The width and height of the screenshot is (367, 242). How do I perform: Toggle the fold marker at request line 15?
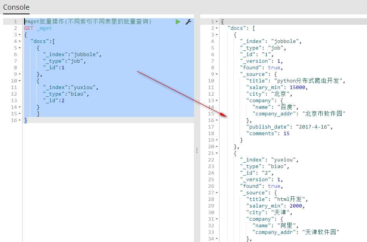coord(20,113)
